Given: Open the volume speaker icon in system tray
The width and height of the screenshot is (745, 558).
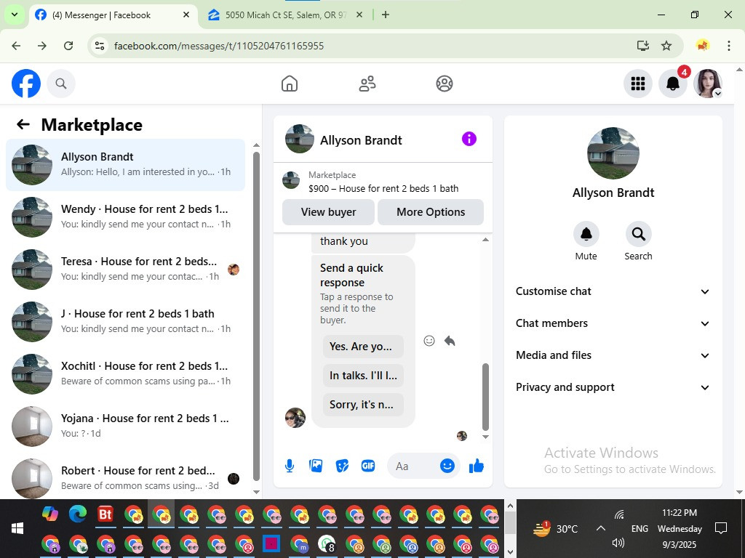Looking at the screenshot, I should (618, 543).
